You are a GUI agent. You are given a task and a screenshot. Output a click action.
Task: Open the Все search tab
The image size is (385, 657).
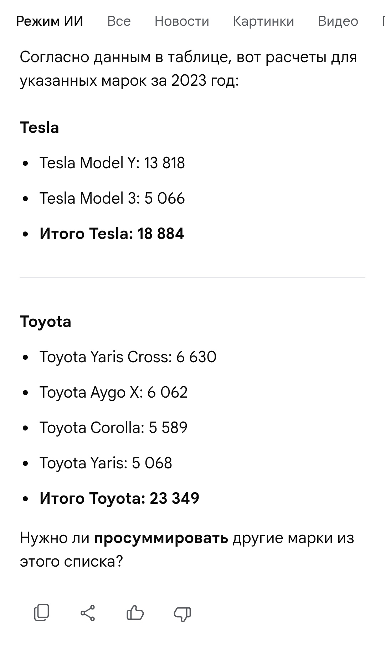(119, 21)
